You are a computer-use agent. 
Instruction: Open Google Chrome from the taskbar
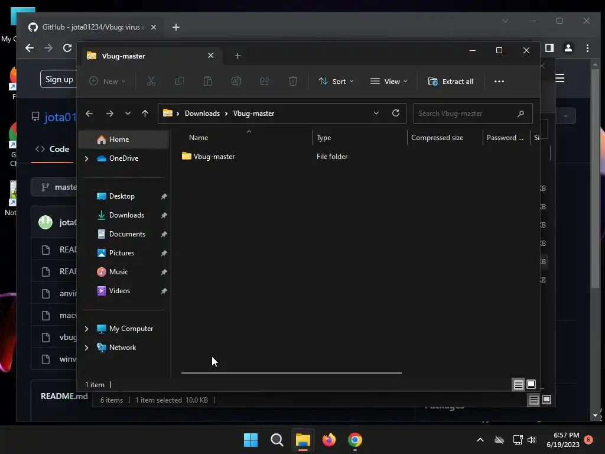point(355,440)
